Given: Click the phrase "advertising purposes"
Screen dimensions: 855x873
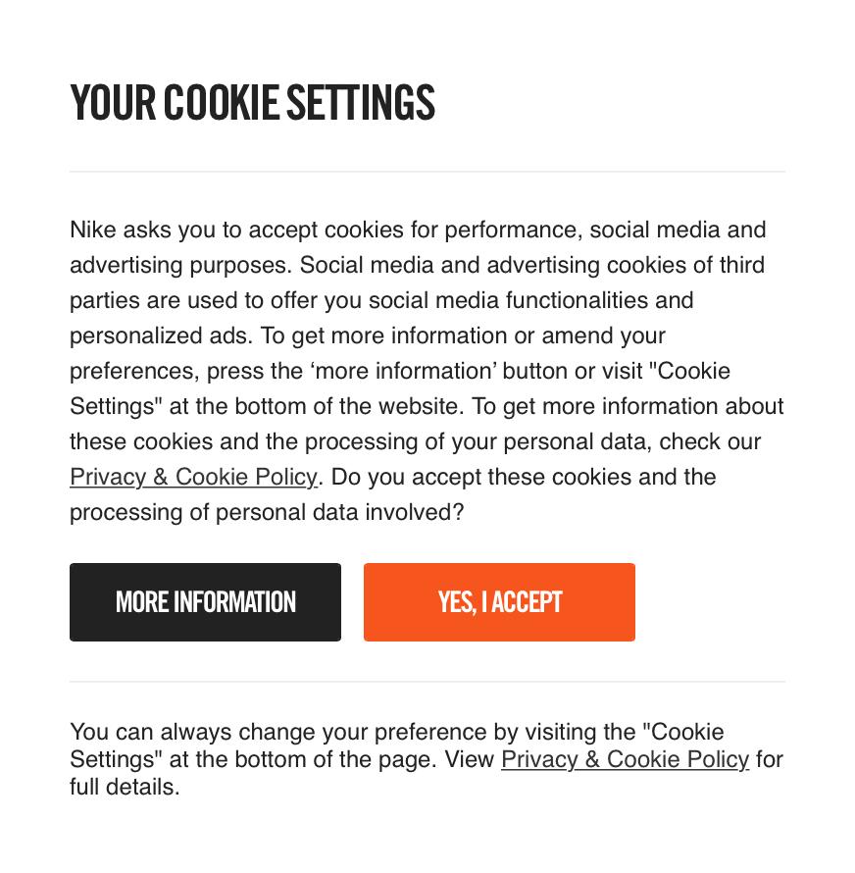Looking at the screenshot, I should pyautogui.click(x=180, y=265).
